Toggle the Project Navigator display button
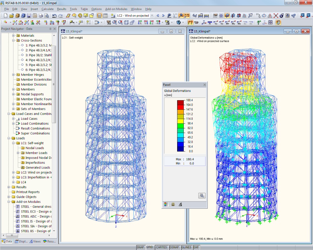Screen dimensions: 313x250 99,16
